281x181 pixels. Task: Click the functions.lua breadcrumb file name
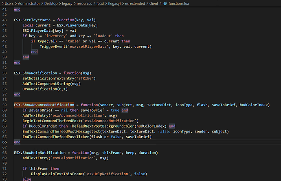[x=179, y=3]
